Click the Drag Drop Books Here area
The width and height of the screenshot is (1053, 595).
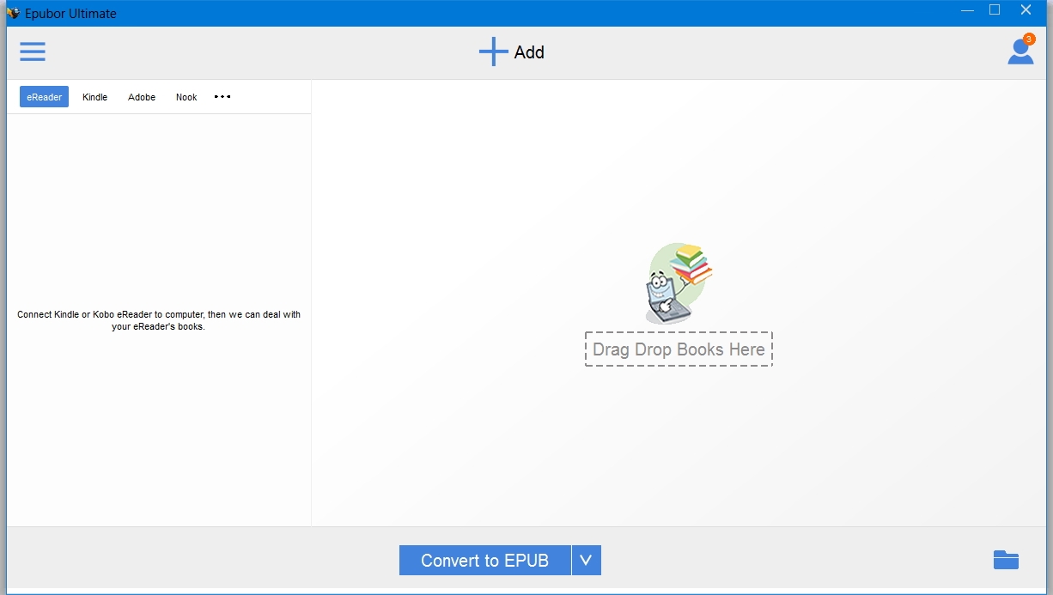coord(679,349)
